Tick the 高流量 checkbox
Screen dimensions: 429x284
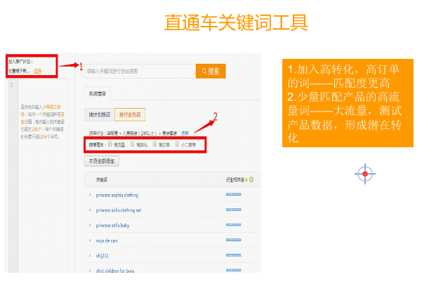pyautogui.click(x=110, y=144)
